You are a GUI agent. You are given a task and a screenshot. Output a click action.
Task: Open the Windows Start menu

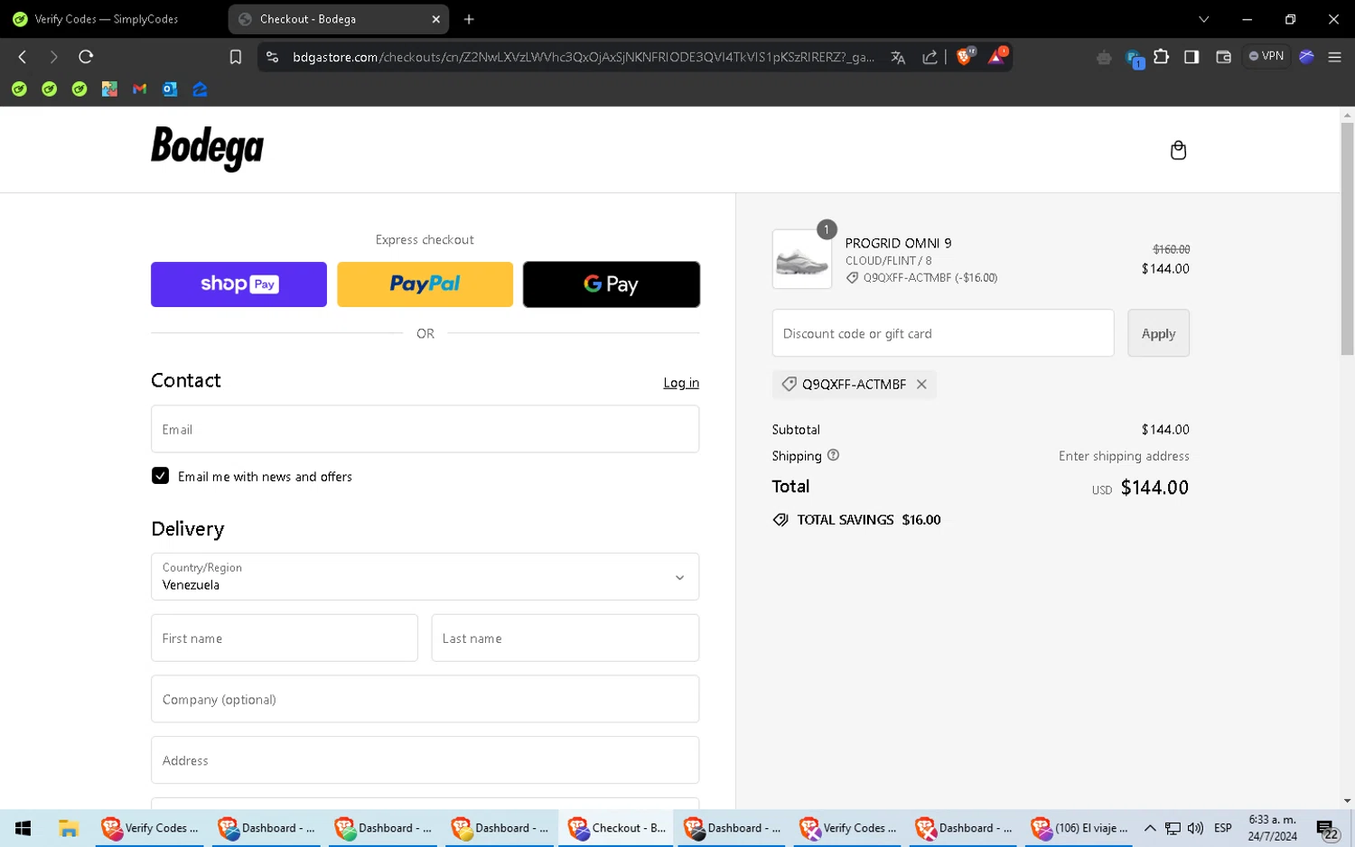click(x=23, y=828)
